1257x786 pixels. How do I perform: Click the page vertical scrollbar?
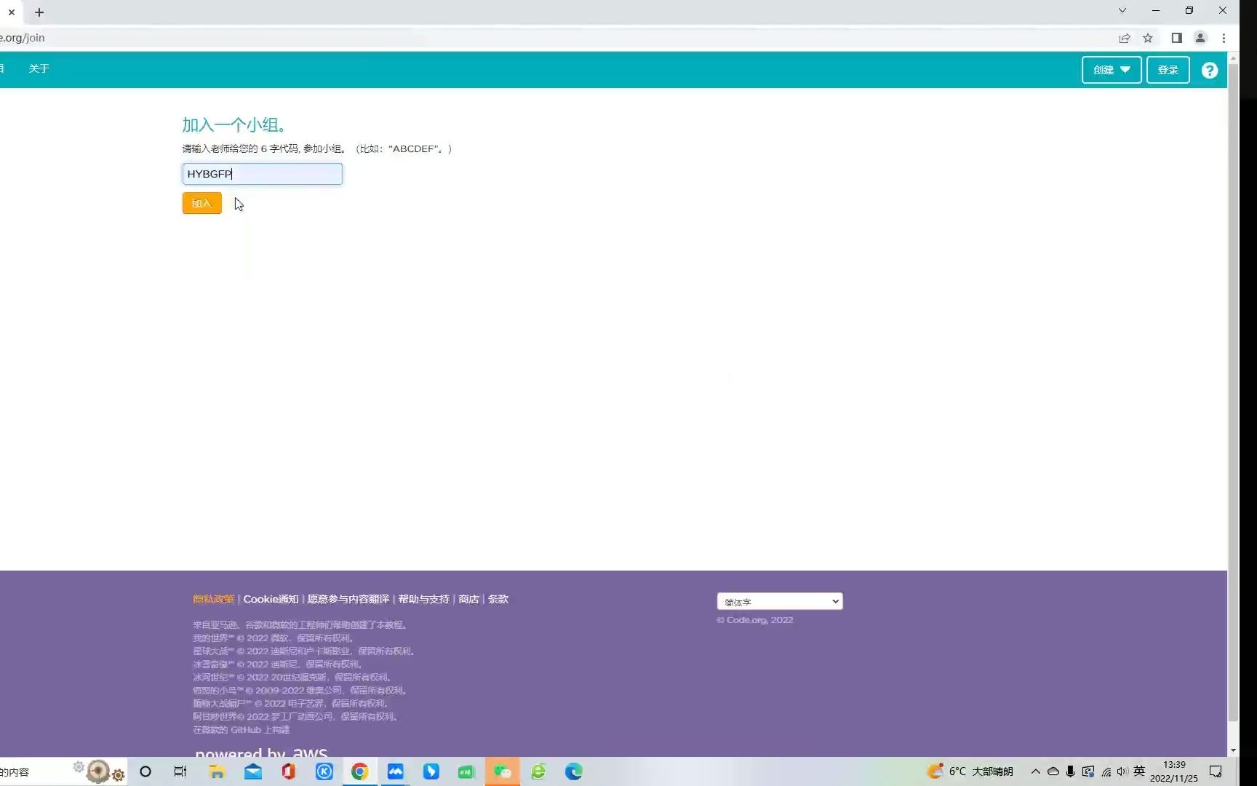coord(1233,393)
